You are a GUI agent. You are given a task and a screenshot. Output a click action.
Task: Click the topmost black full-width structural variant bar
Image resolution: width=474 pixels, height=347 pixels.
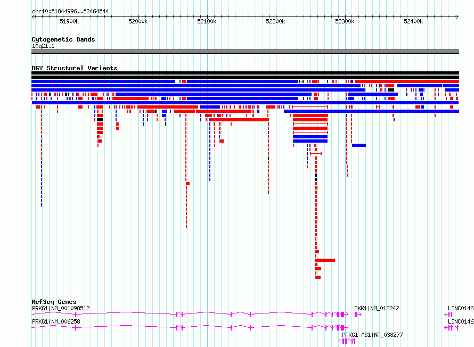[245, 73]
